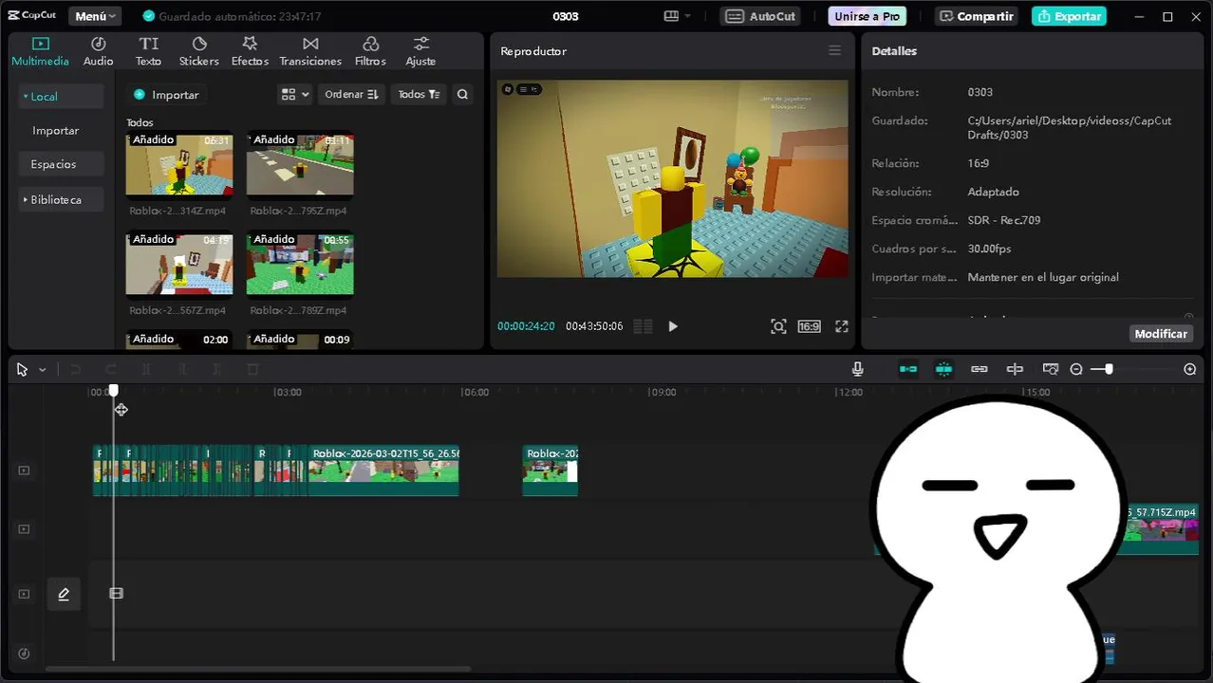
Task: Select the Roblox-2026-03-02T15_56_26 timeline clip
Action: pyautogui.click(x=383, y=471)
